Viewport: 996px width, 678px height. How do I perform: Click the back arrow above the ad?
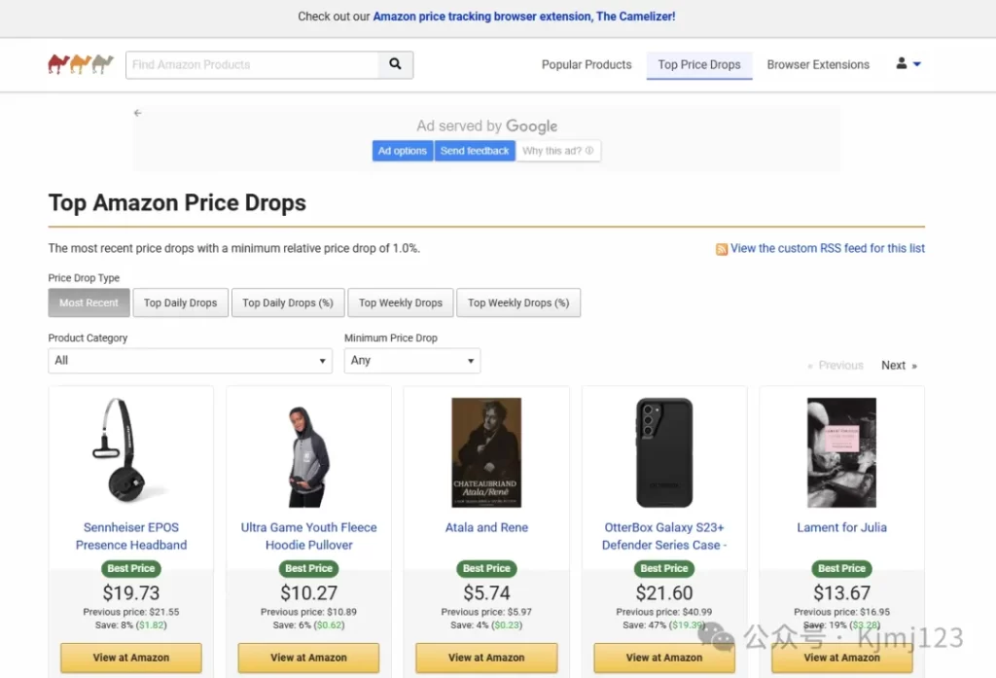[138, 113]
